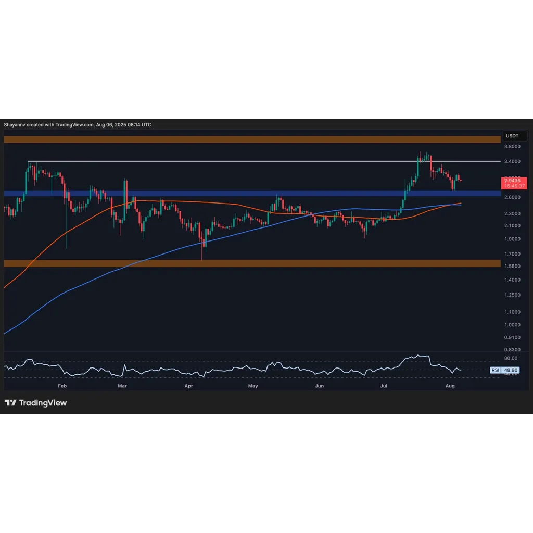The image size is (533, 533).
Task: Click the 1.5500 price axis label
Action: (512, 266)
